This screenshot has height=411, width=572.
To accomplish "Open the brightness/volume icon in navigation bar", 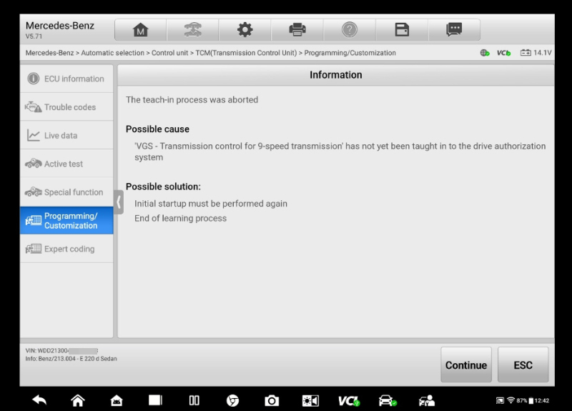I will (x=310, y=400).
